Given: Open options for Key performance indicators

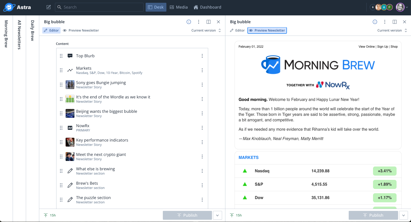Looking at the screenshot, I should (202, 142).
